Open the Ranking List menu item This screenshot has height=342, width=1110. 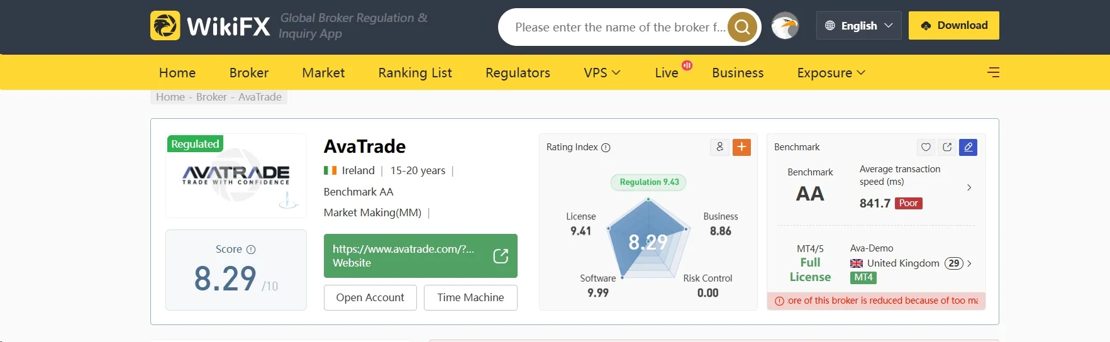pyautogui.click(x=415, y=73)
